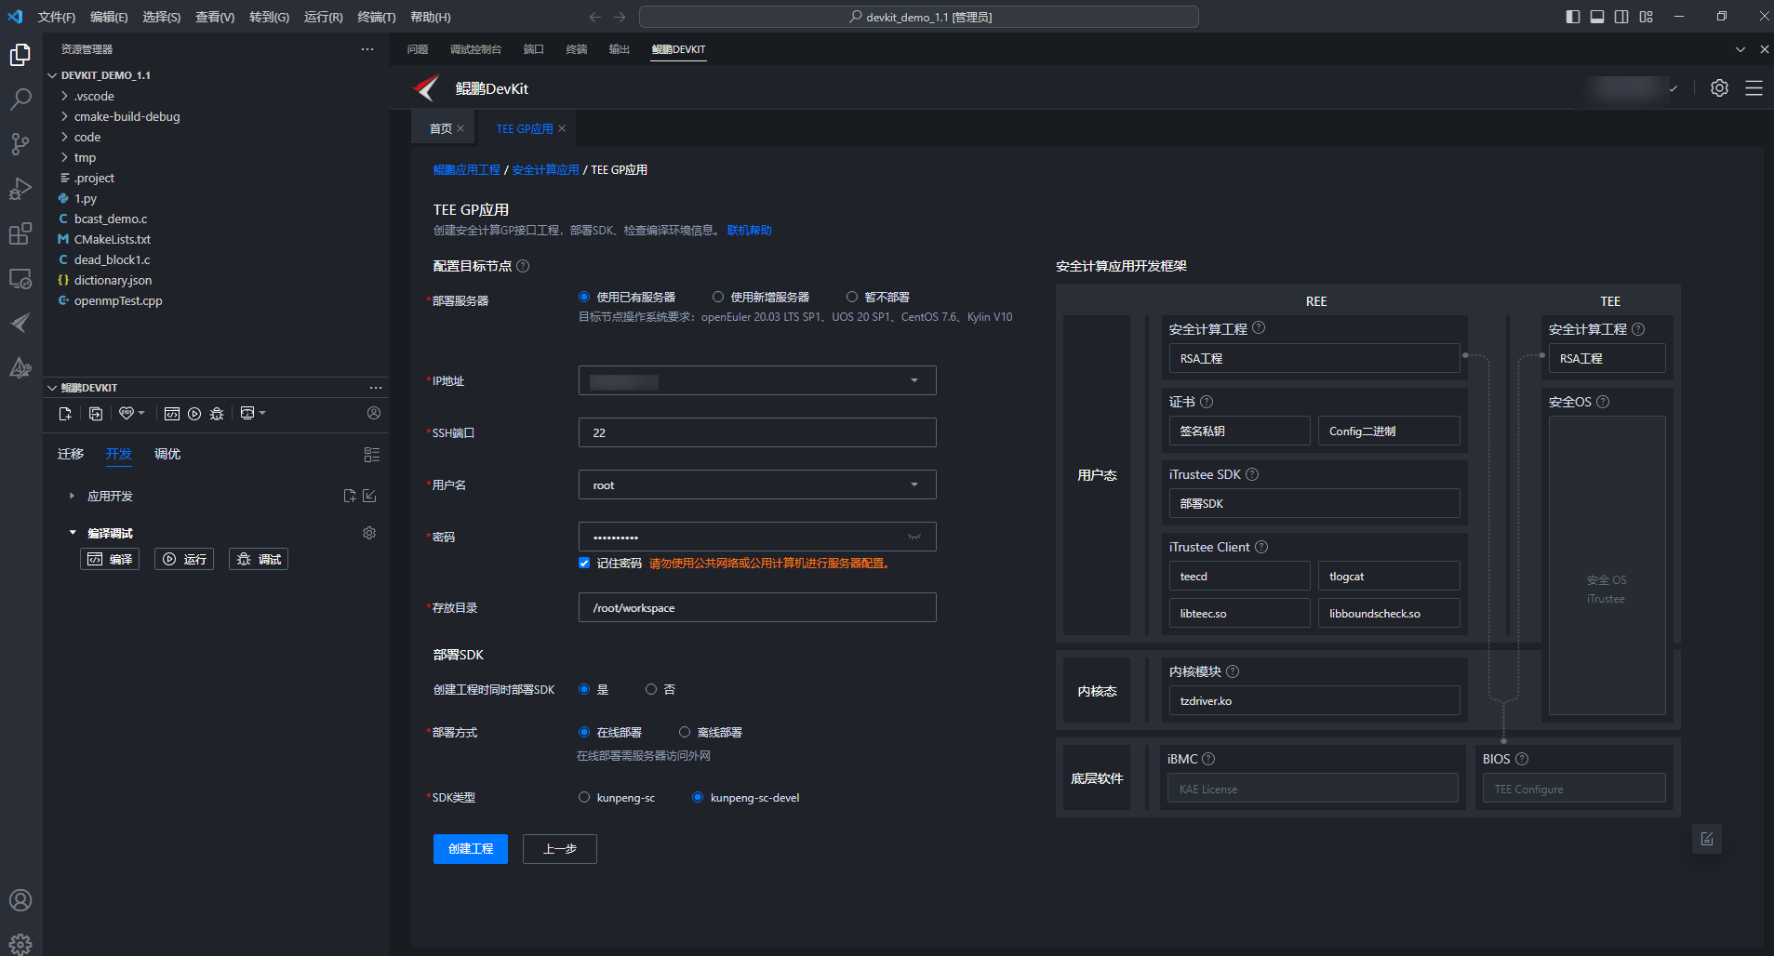Click new file icon in 应用开发 row

click(350, 496)
